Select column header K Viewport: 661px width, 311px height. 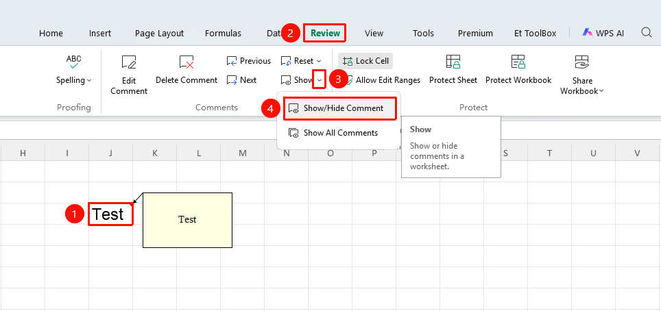[155, 153]
